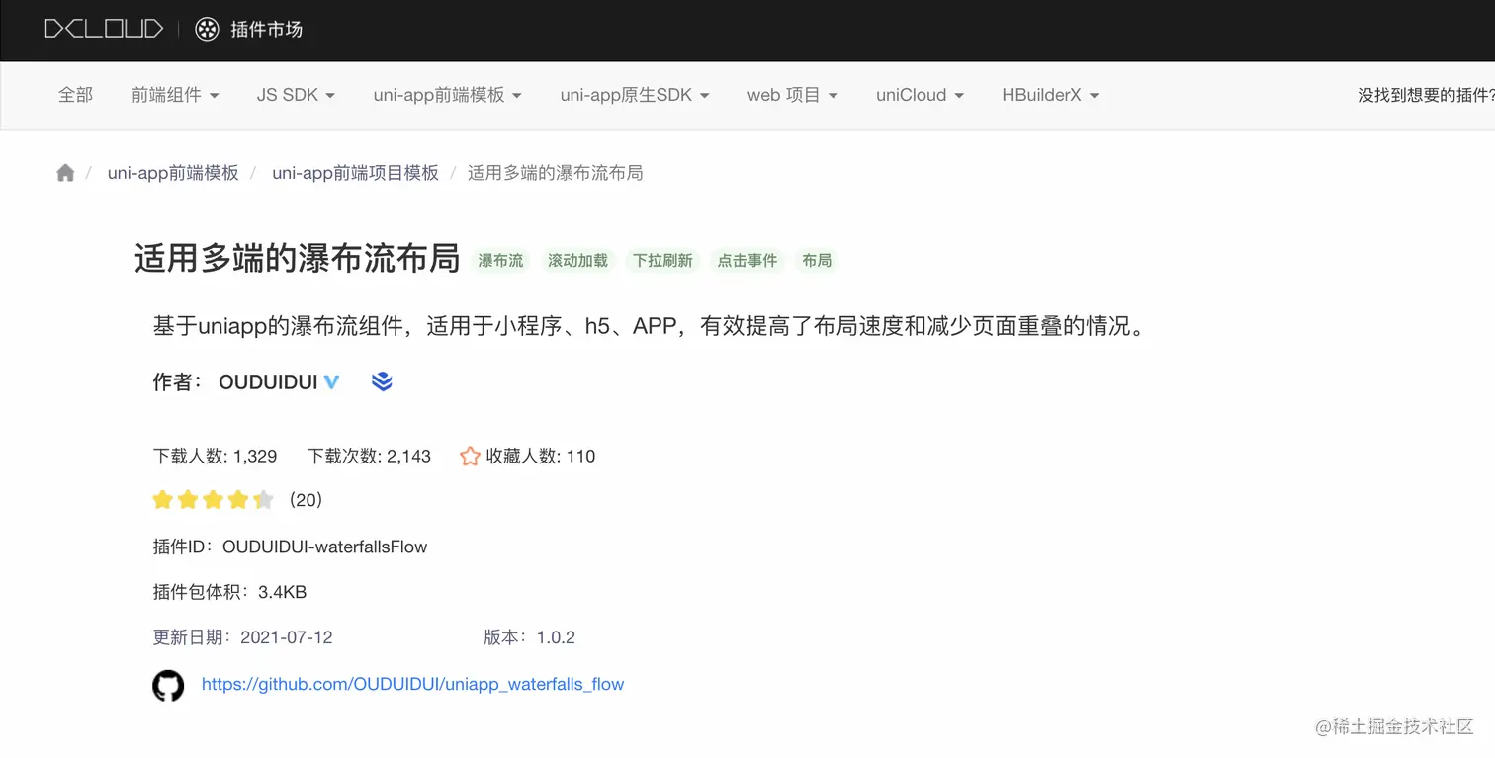Click the 下拉刷新 tag

coord(662,261)
